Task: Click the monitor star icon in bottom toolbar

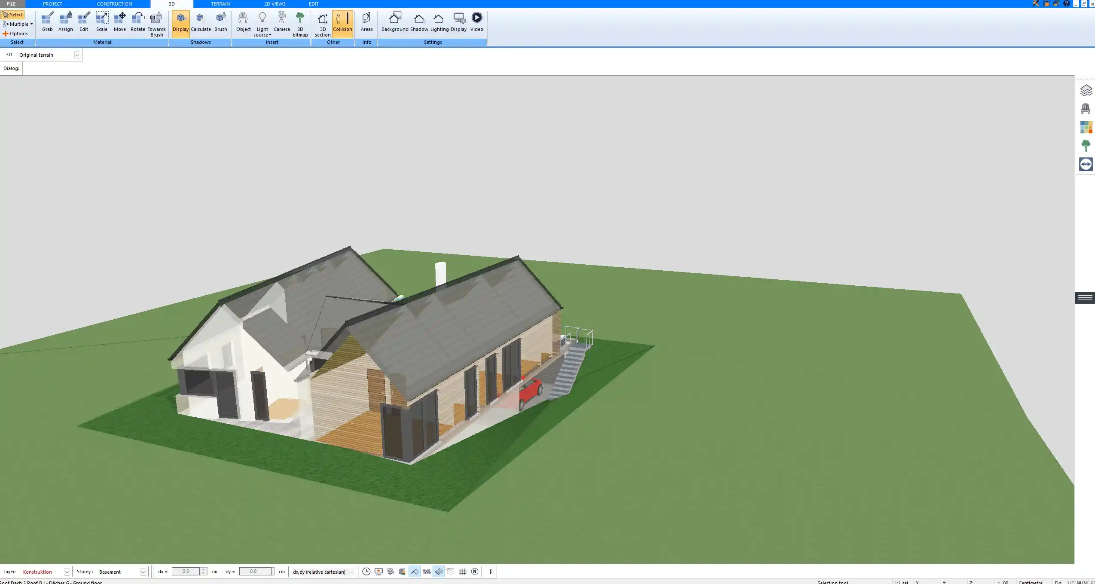Action: pyautogui.click(x=378, y=572)
